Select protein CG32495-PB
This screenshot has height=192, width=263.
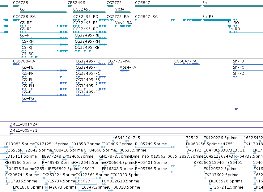click(x=88, y=80)
